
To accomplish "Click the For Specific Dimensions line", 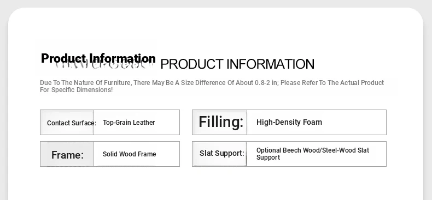I will point(77,90).
